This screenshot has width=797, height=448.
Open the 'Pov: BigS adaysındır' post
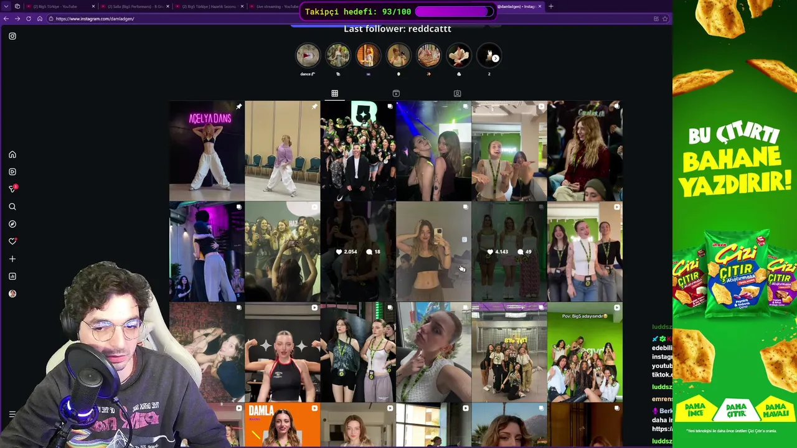pyautogui.click(x=585, y=352)
